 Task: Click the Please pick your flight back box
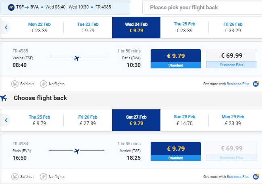(202, 7)
